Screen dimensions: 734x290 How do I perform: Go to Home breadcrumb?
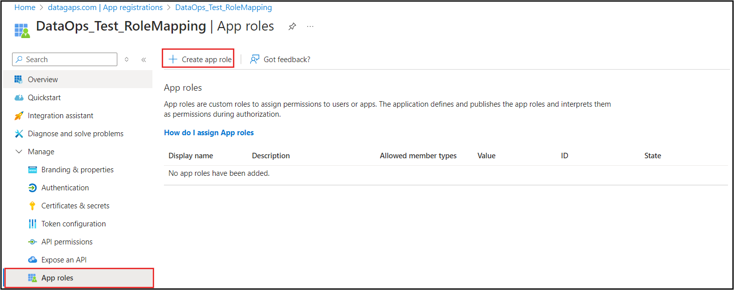pos(25,8)
